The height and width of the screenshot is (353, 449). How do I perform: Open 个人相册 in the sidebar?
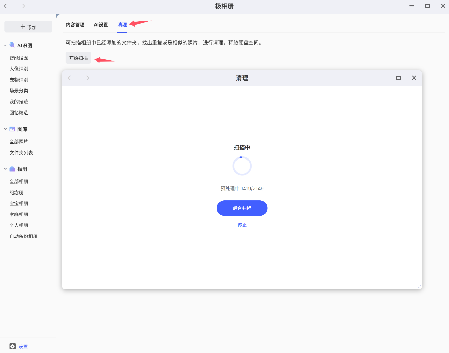click(19, 225)
